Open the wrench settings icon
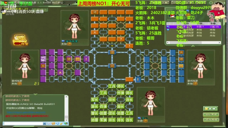Screen dimensions: 228x128 (x=62, y=124)
